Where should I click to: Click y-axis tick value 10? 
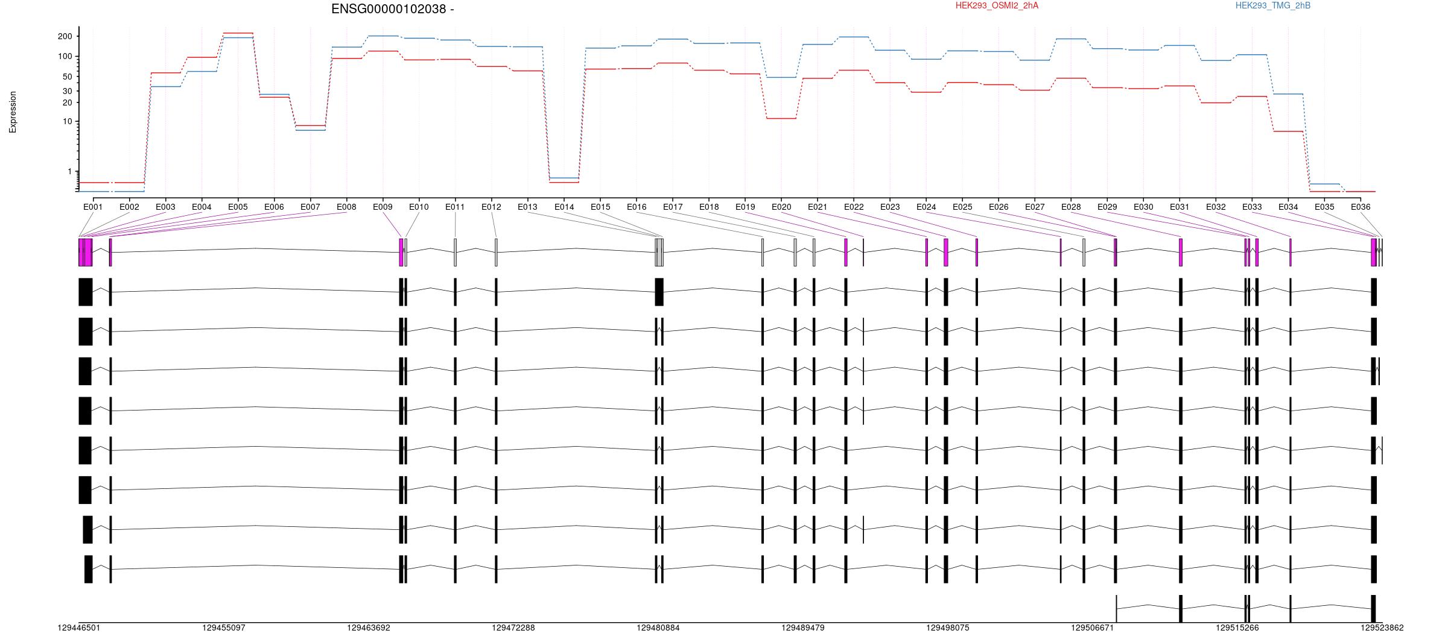coord(68,121)
